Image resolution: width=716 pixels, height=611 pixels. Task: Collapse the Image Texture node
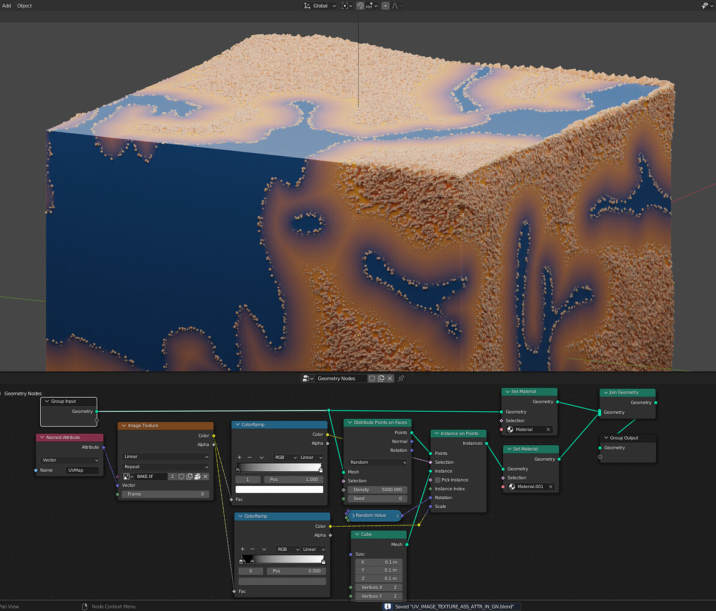click(124, 426)
